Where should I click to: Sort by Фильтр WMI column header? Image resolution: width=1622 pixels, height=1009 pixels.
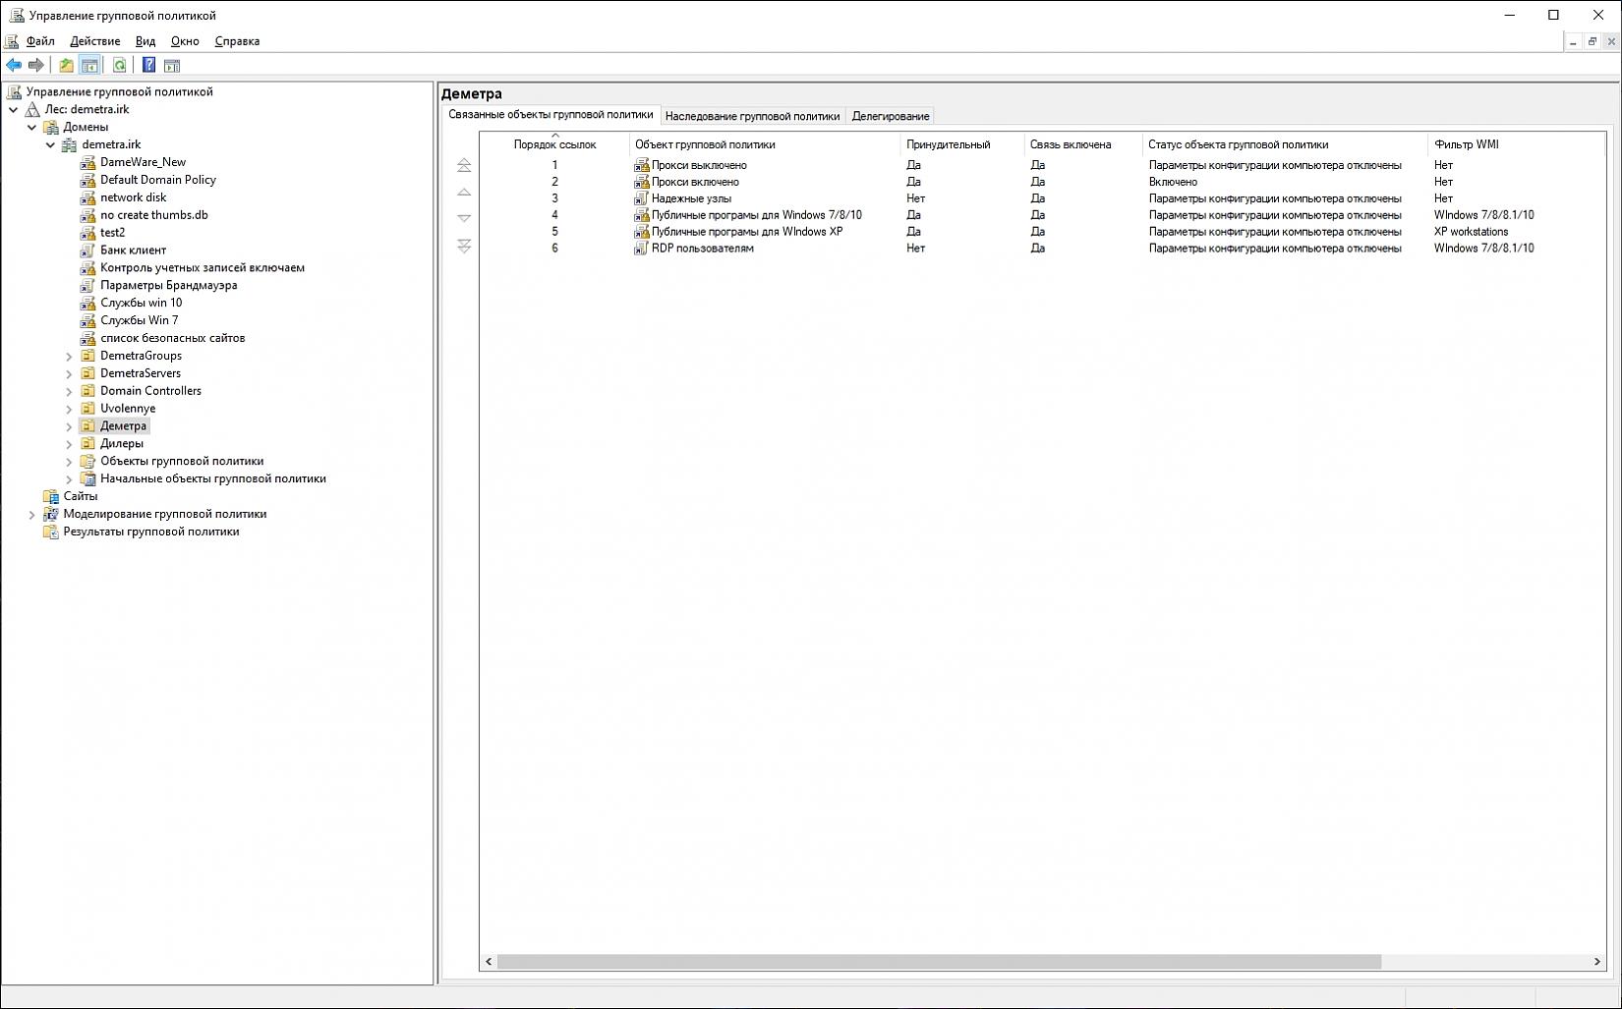[1516, 144]
